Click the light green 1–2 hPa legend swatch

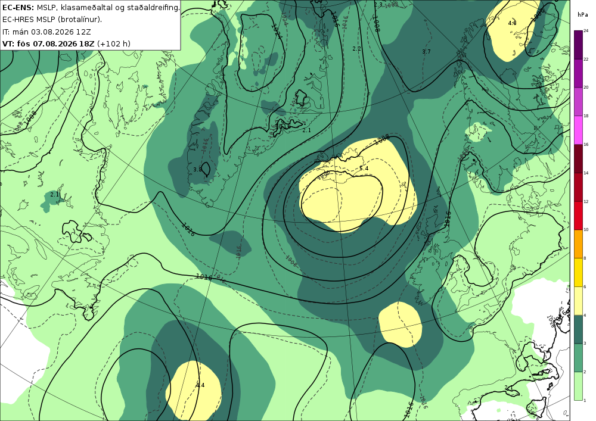click(x=578, y=386)
